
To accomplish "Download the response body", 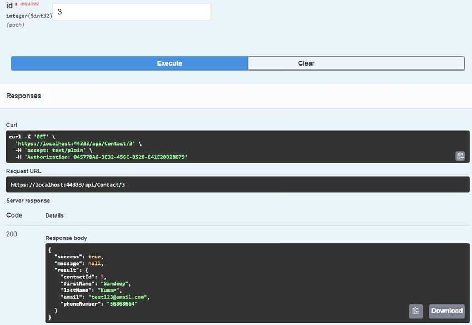I will 446,311.
